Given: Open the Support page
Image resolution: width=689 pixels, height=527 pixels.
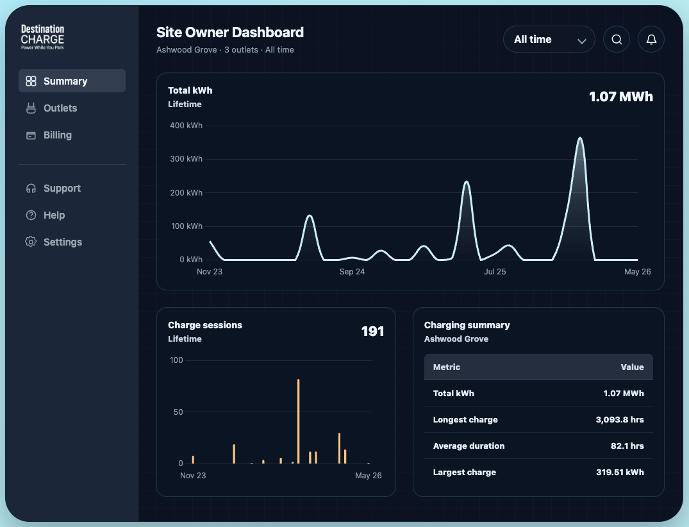Looking at the screenshot, I should tap(72, 188).
